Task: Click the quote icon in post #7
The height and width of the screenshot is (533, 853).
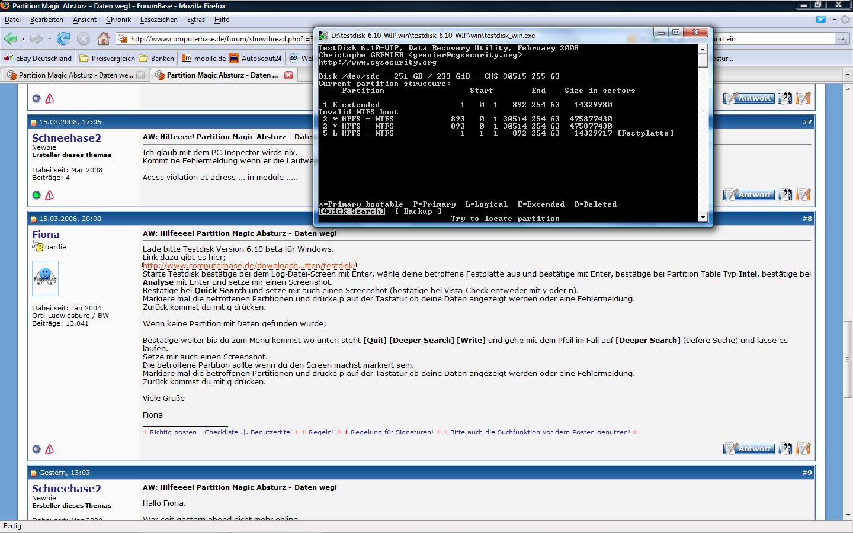Action: (x=785, y=194)
